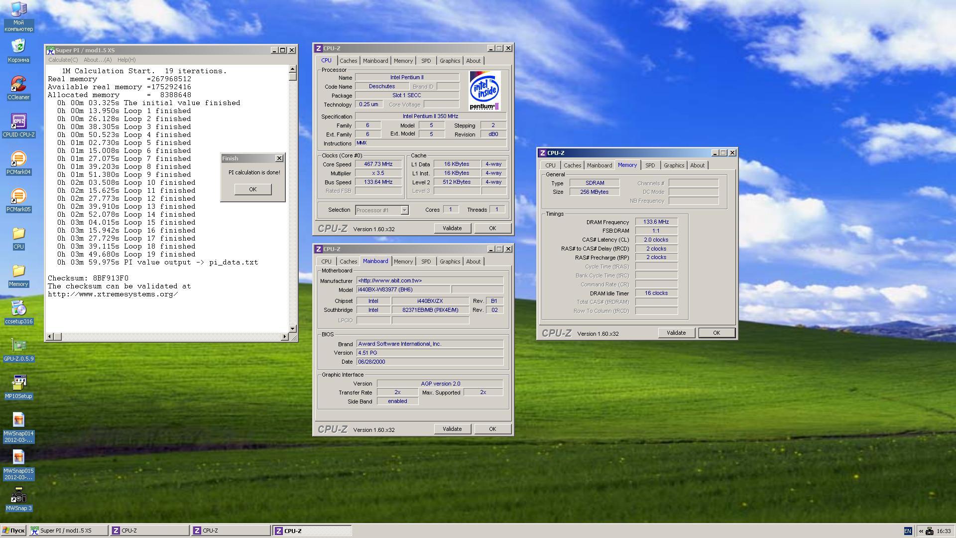
Task: Click Super PI horizontal scrollbar right arrow
Action: pyautogui.click(x=284, y=337)
